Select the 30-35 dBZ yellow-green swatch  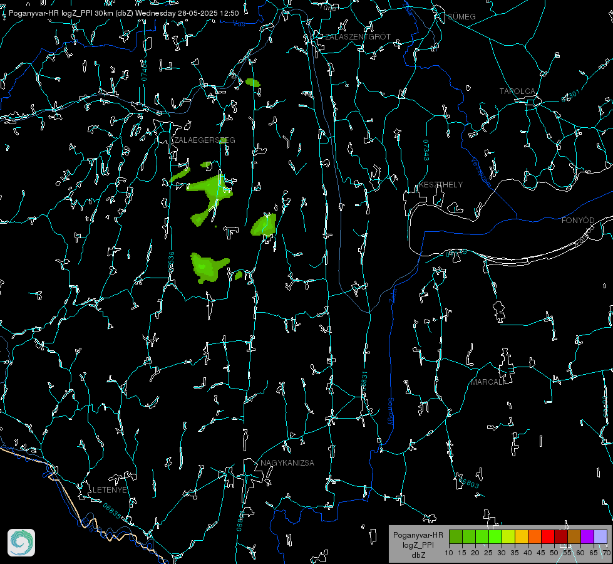click(508, 536)
